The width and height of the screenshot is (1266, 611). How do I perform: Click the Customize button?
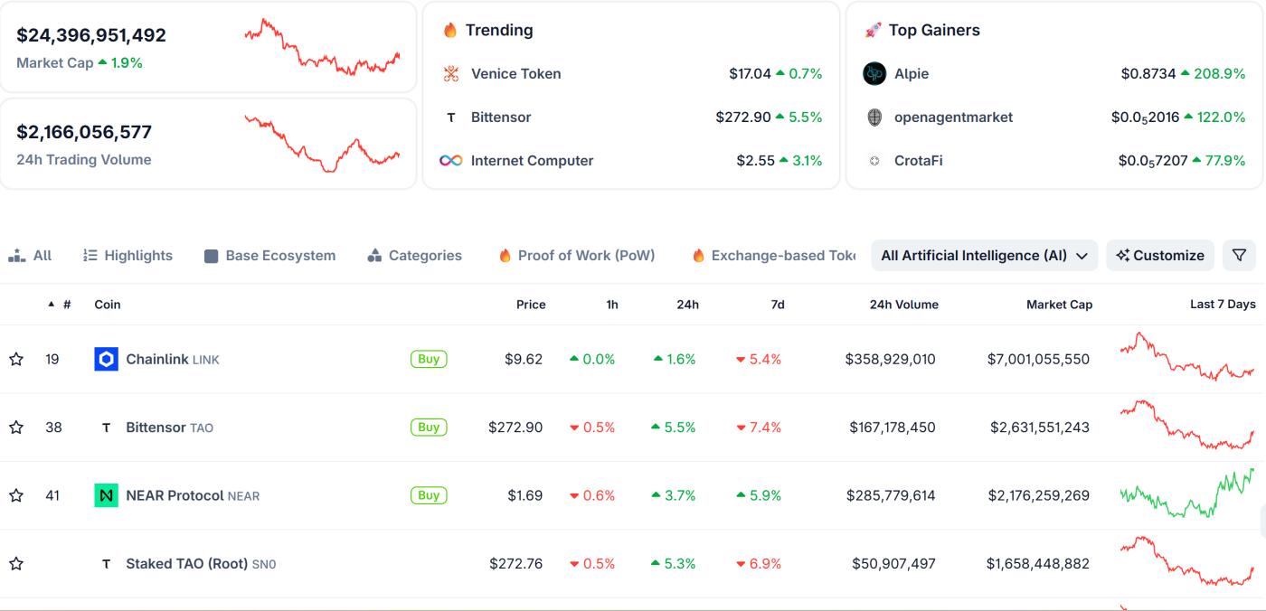click(1160, 256)
